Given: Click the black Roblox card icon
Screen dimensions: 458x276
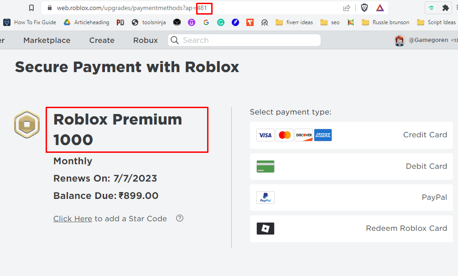Looking at the screenshot, I should [x=265, y=229].
